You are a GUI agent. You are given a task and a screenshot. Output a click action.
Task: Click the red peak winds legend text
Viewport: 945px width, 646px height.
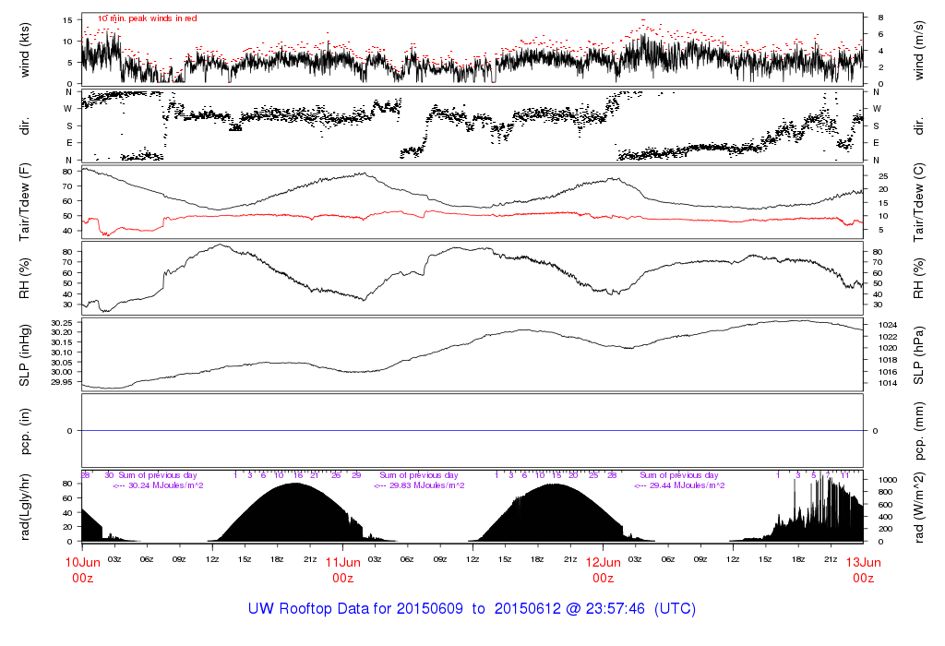pyautogui.click(x=147, y=18)
